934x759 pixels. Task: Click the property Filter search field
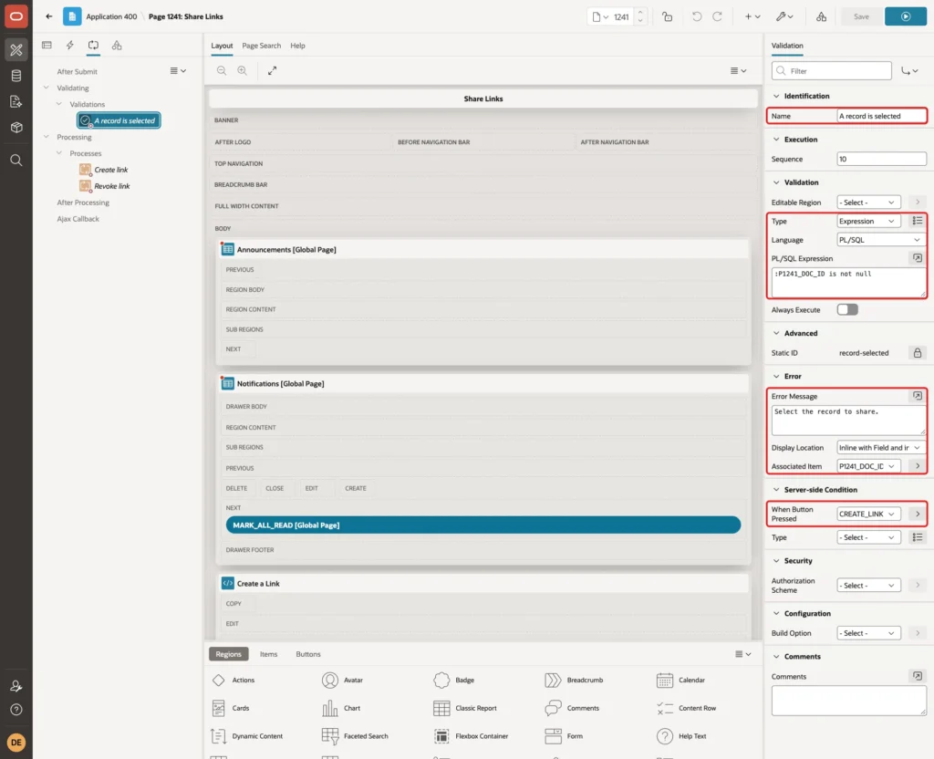tap(832, 71)
